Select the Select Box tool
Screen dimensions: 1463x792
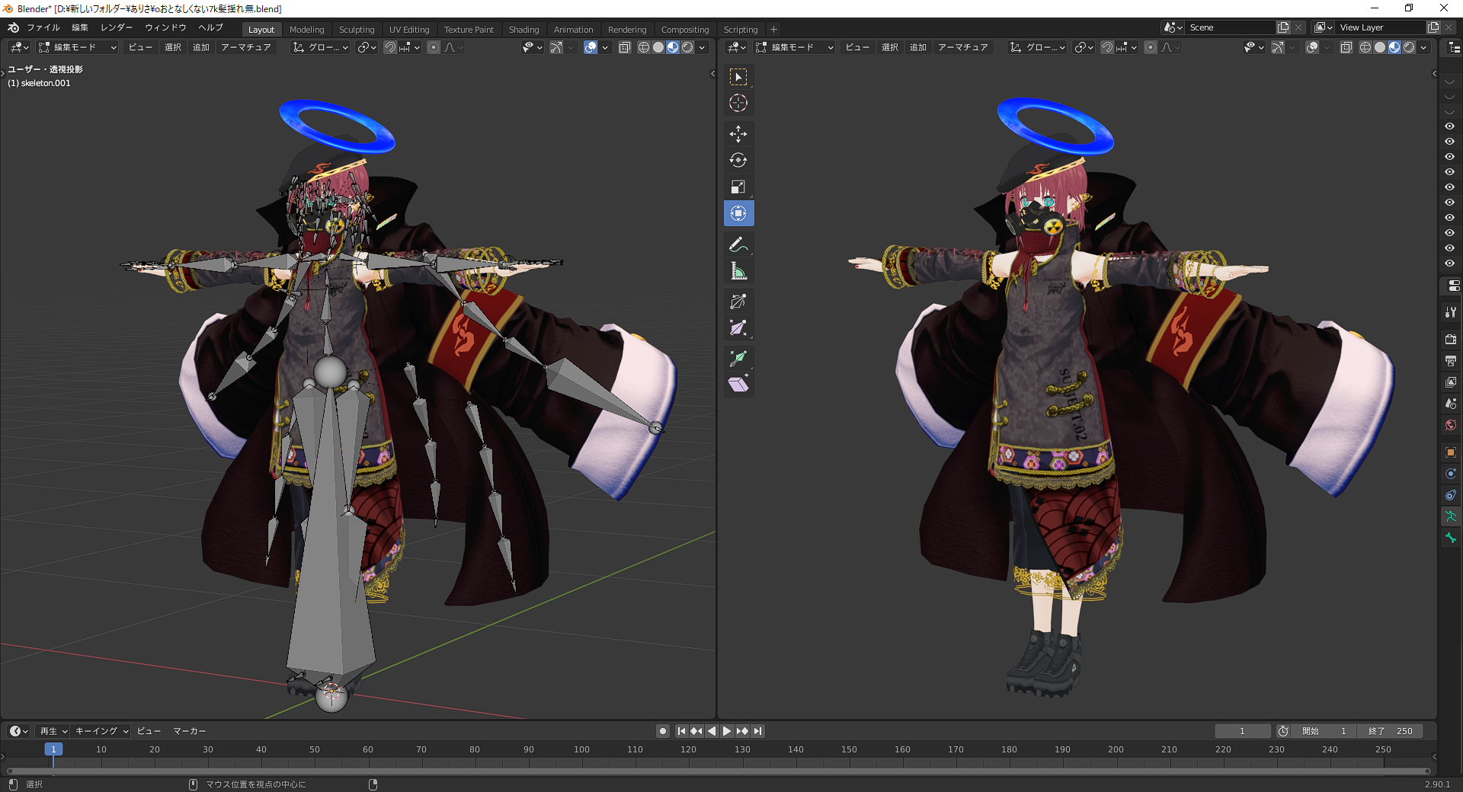738,77
